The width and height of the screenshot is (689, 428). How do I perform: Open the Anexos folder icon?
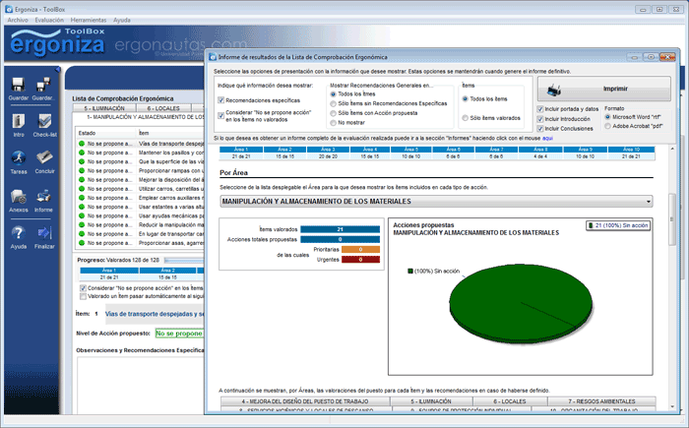pos(19,197)
